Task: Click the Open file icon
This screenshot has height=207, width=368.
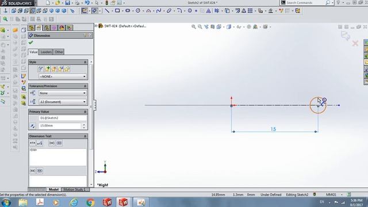Action: point(57,3)
